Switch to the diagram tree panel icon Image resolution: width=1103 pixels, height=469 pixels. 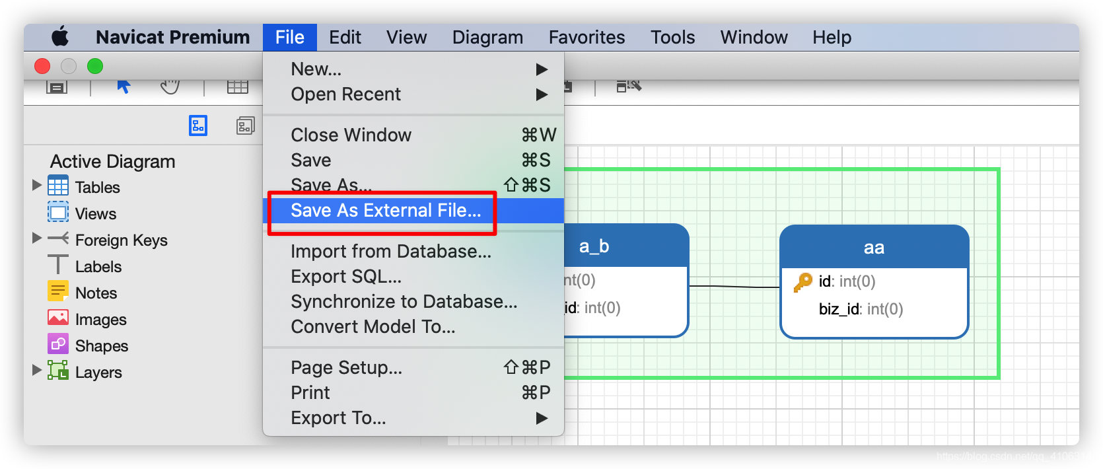[198, 126]
